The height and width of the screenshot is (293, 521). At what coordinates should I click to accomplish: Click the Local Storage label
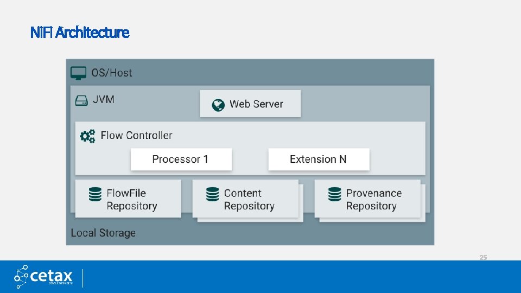(103, 233)
